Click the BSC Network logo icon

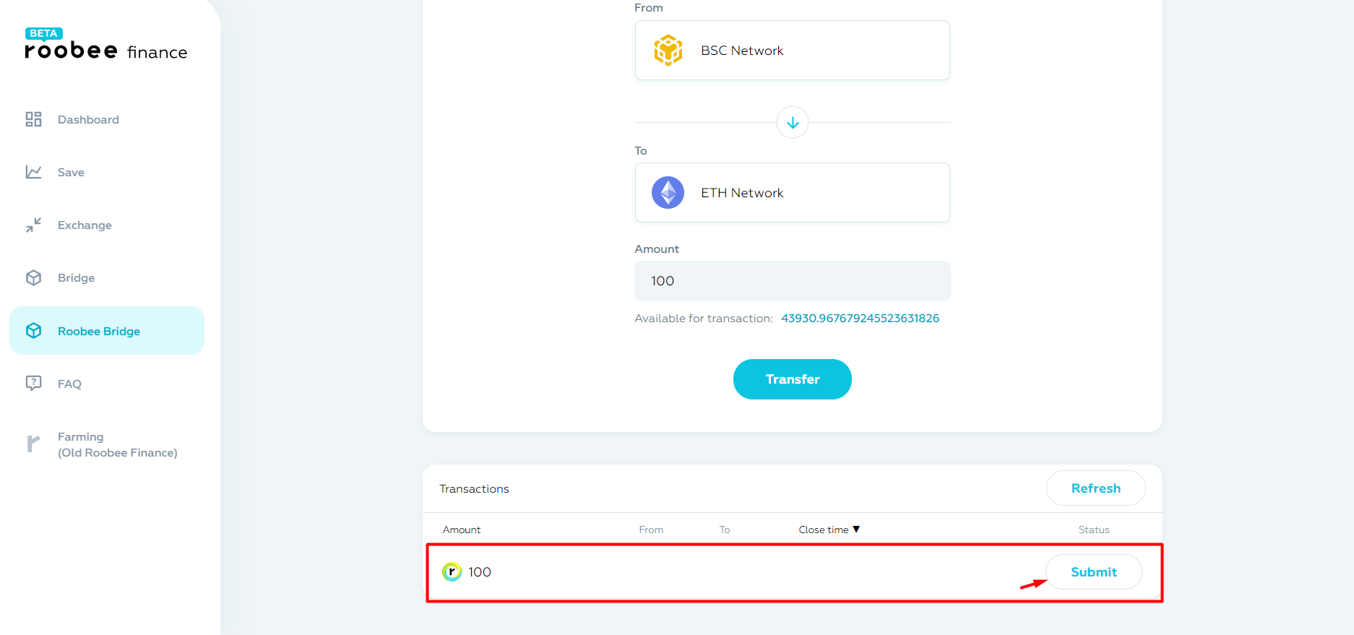point(668,50)
